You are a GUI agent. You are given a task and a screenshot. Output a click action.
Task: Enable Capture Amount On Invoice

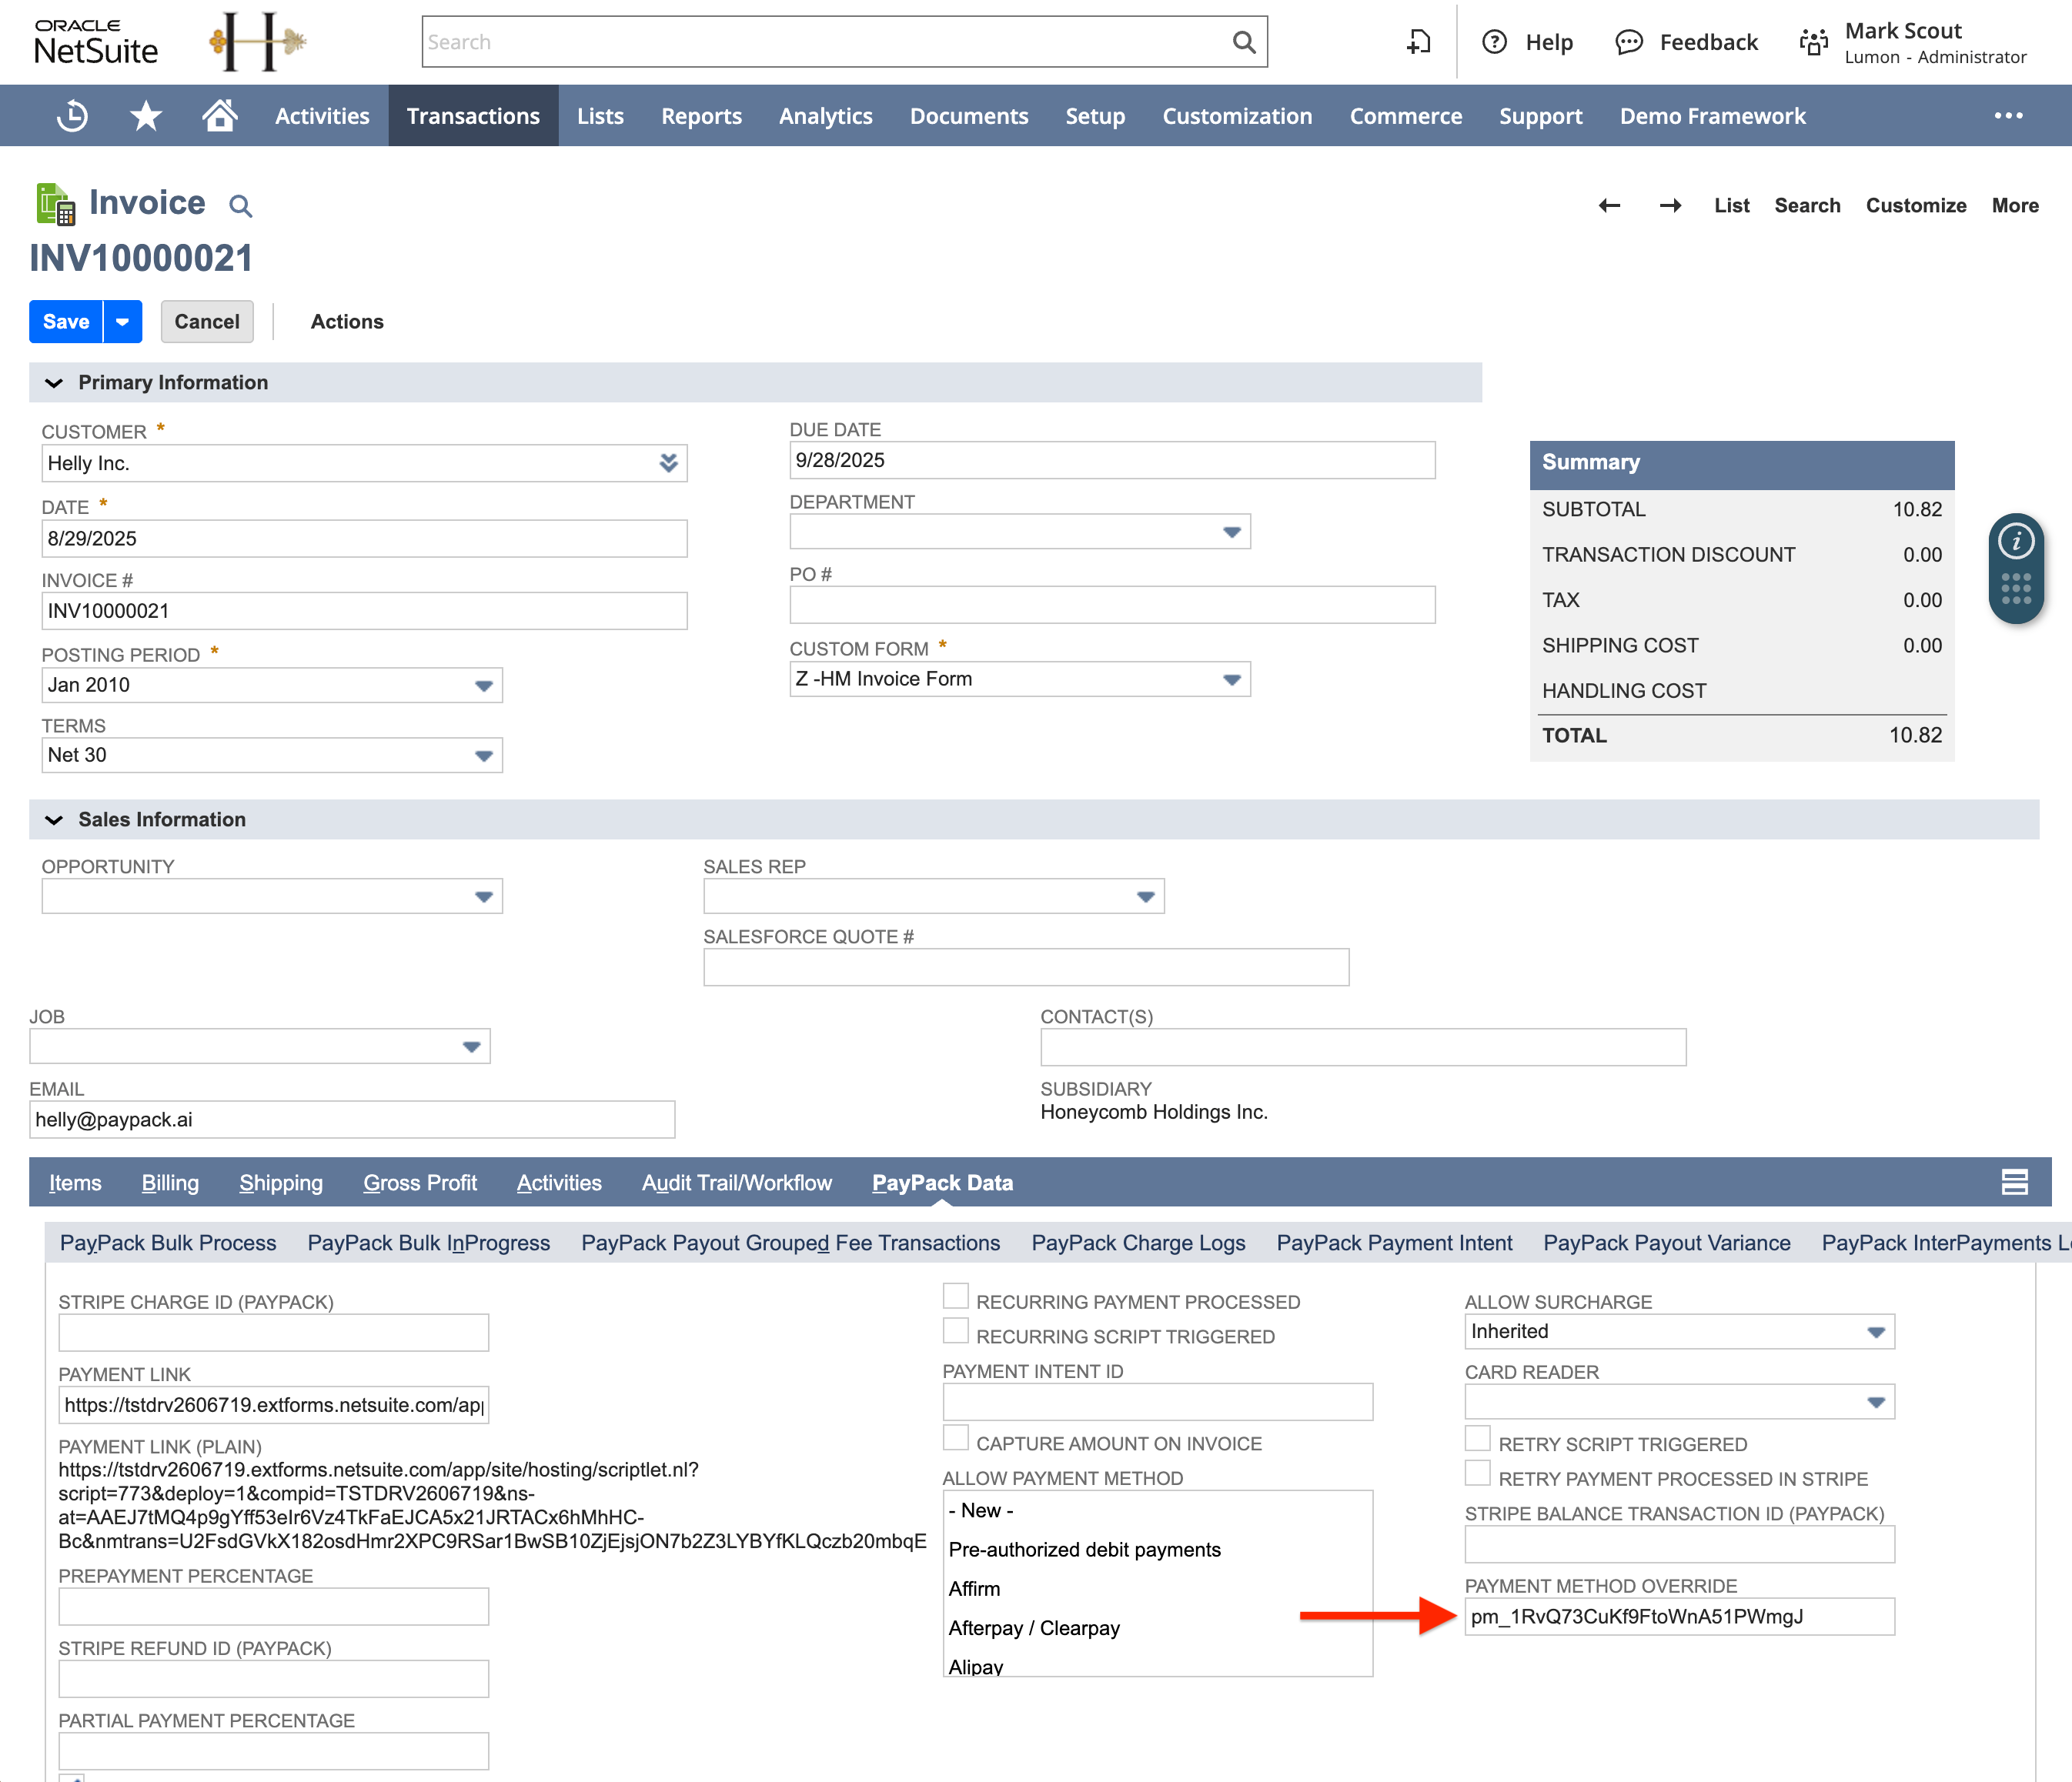pos(955,1437)
